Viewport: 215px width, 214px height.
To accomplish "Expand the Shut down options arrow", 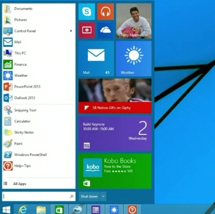I will tap(103, 196).
